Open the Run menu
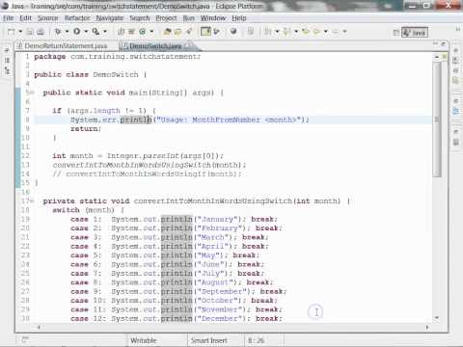 pyautogui.click(x=189, y=18)
